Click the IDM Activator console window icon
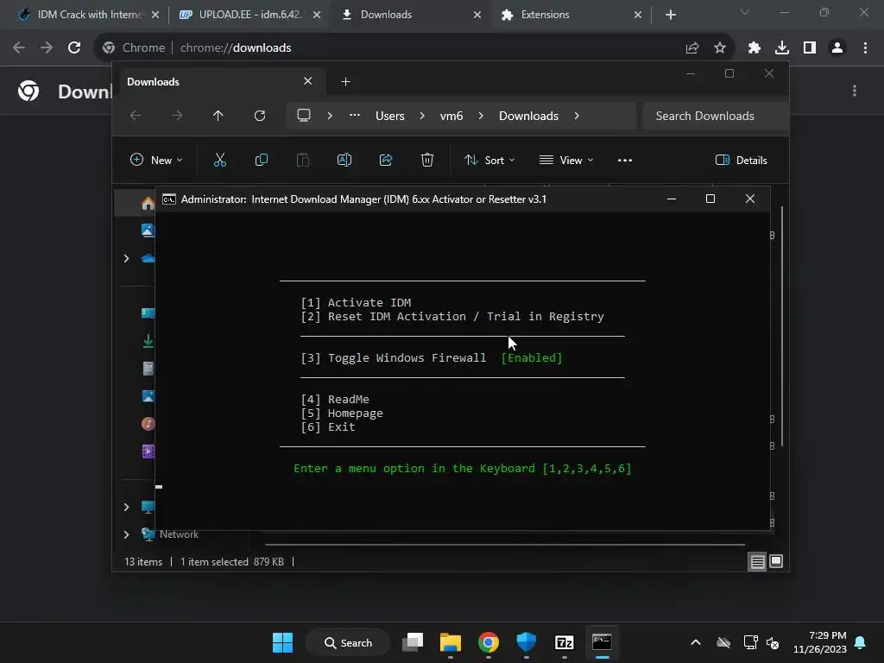This screenshot has height=663, width=884. (168, 199)
